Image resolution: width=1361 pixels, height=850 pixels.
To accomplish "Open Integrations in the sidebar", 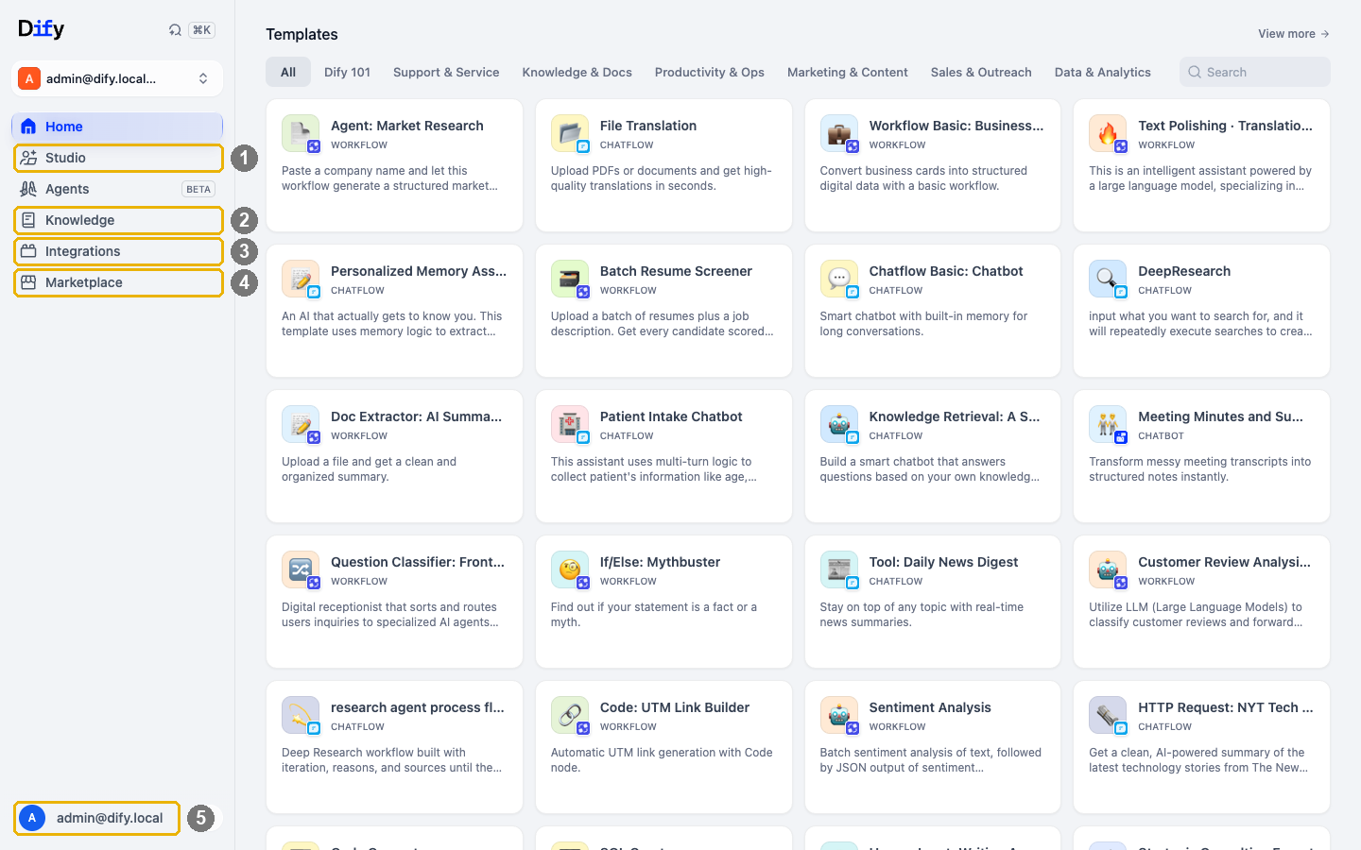I will (118, 251).
